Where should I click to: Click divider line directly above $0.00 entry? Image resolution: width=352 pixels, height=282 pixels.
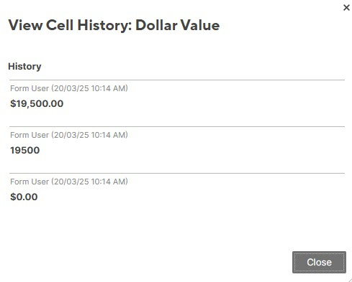(x=177, y=173)
